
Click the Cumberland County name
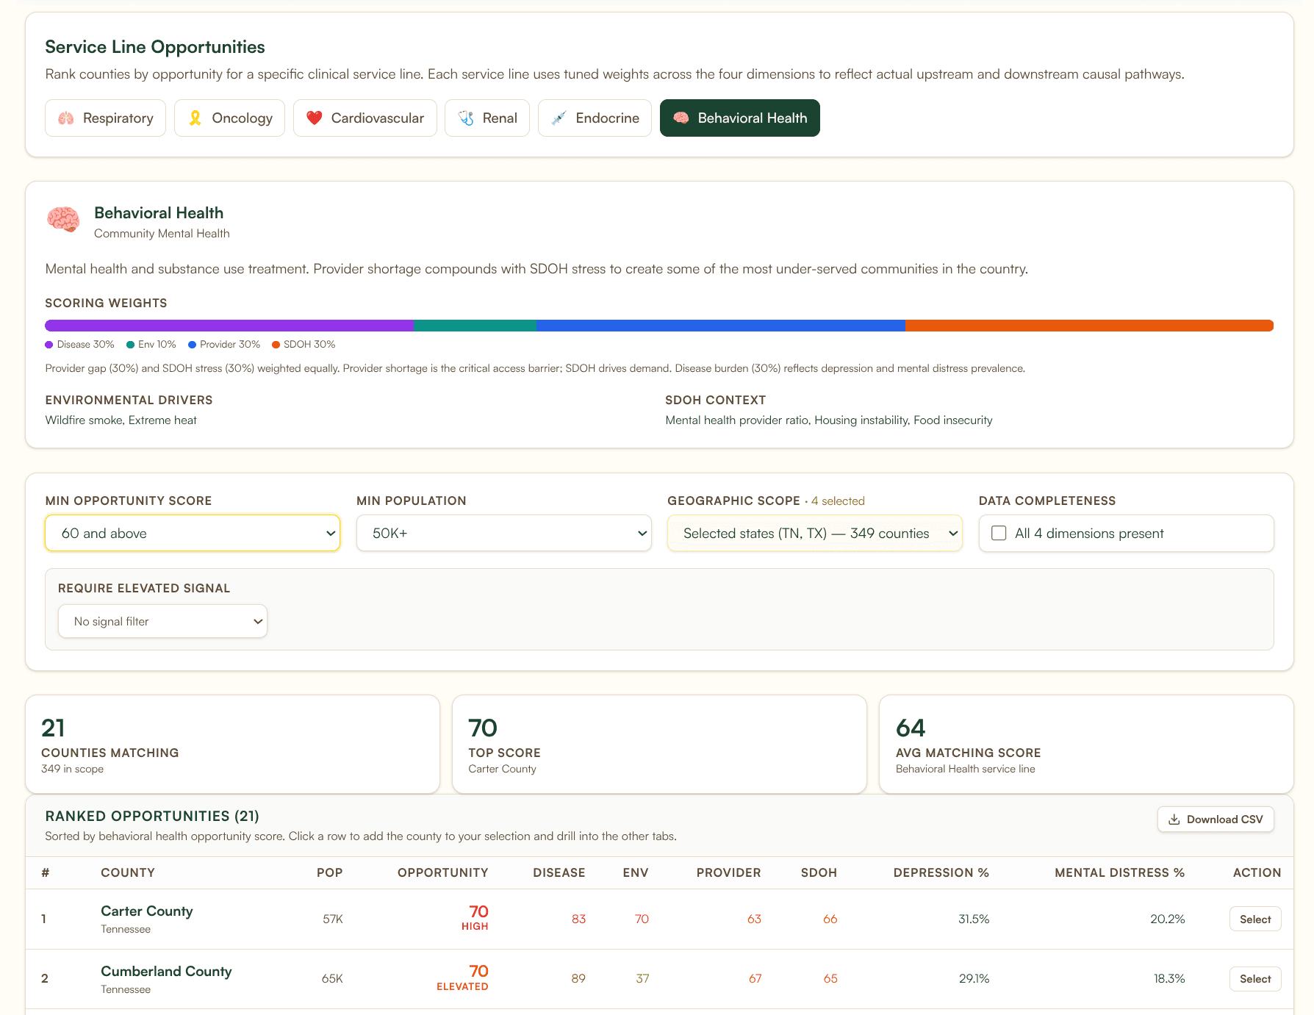[166, 972]
